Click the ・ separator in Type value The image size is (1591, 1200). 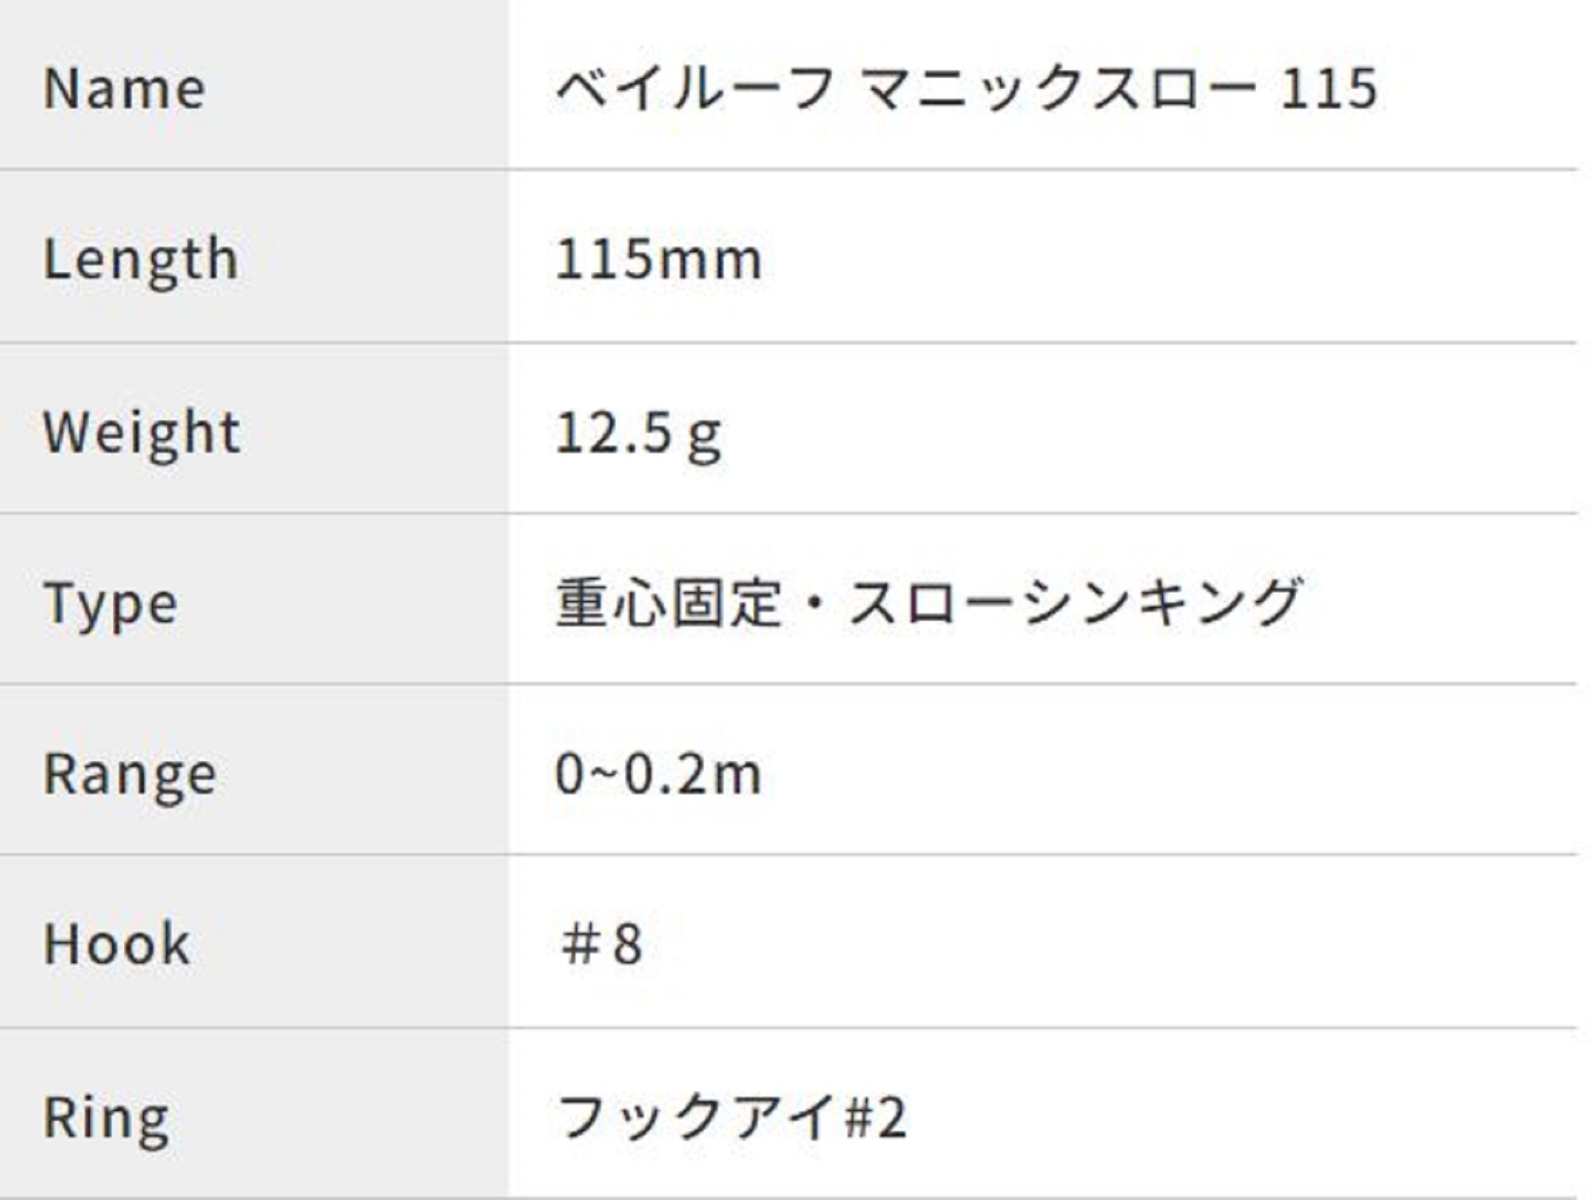(x=814, y=603)
